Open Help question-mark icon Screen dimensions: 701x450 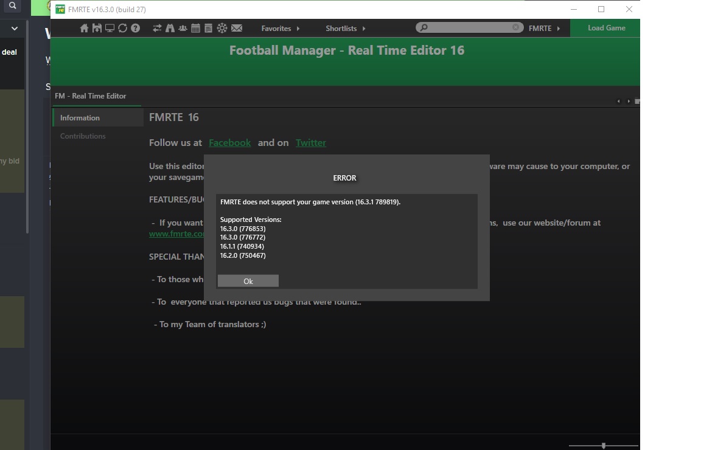tap(136, 28)
